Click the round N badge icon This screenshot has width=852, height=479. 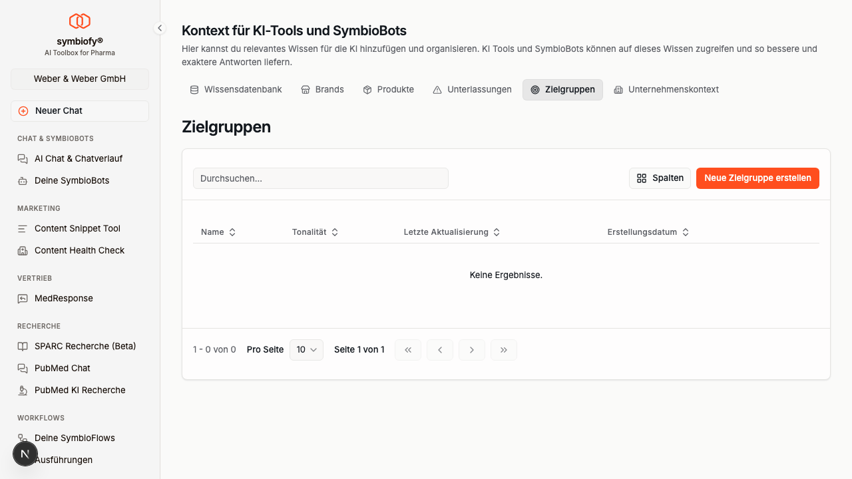[25, 454]
